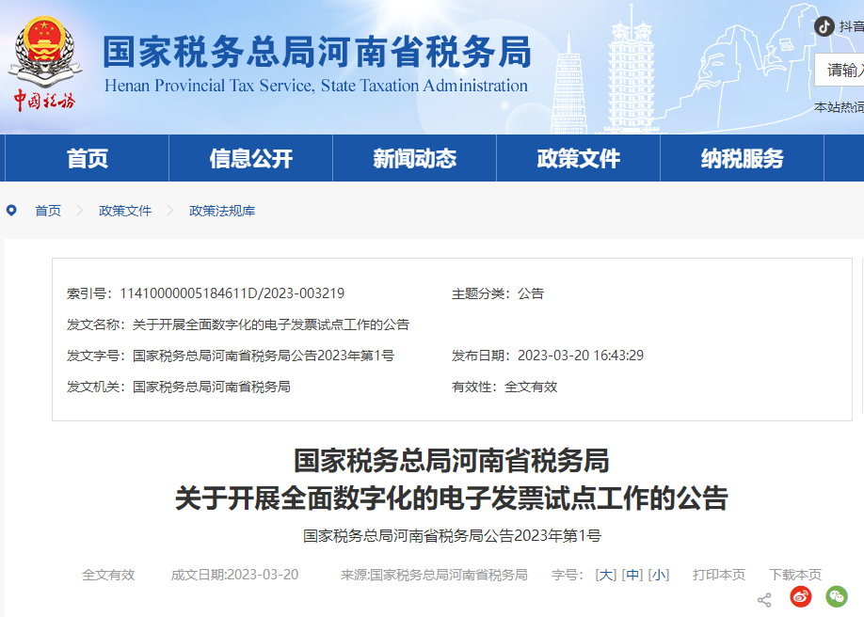
Task: Open the 新闻动态 menu
Action: [414, 159]
